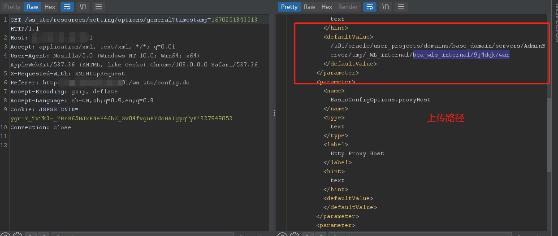
Task: Switch request view to Raw tab
Action: [32, 7]
